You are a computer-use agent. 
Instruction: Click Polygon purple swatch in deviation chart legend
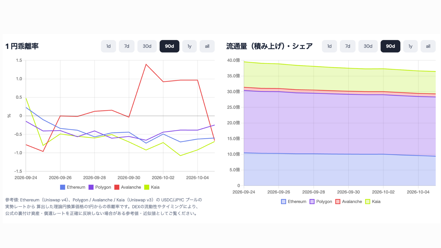click(91, 187)
